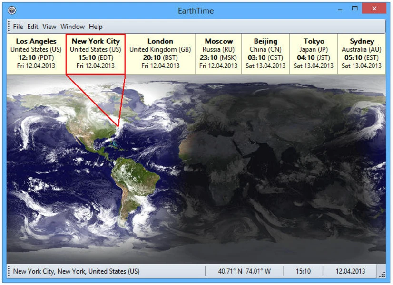
Task: Open the View menu
Action: tap(49, 27)
